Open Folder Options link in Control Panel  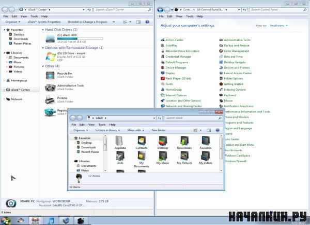[x=234, y=79]
